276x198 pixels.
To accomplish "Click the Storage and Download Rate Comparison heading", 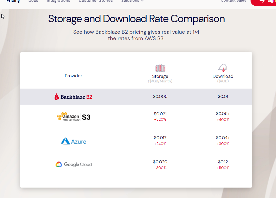I will coord(136,19).
